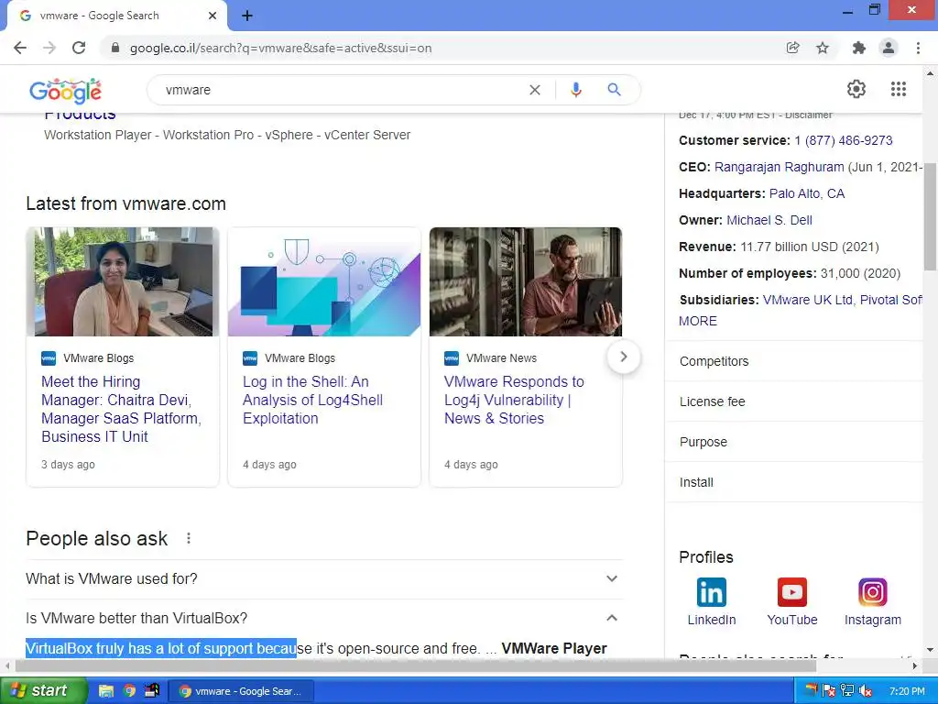938x704 pixels.
Task: Click the vmware search input field
Action: click(341, 90)
